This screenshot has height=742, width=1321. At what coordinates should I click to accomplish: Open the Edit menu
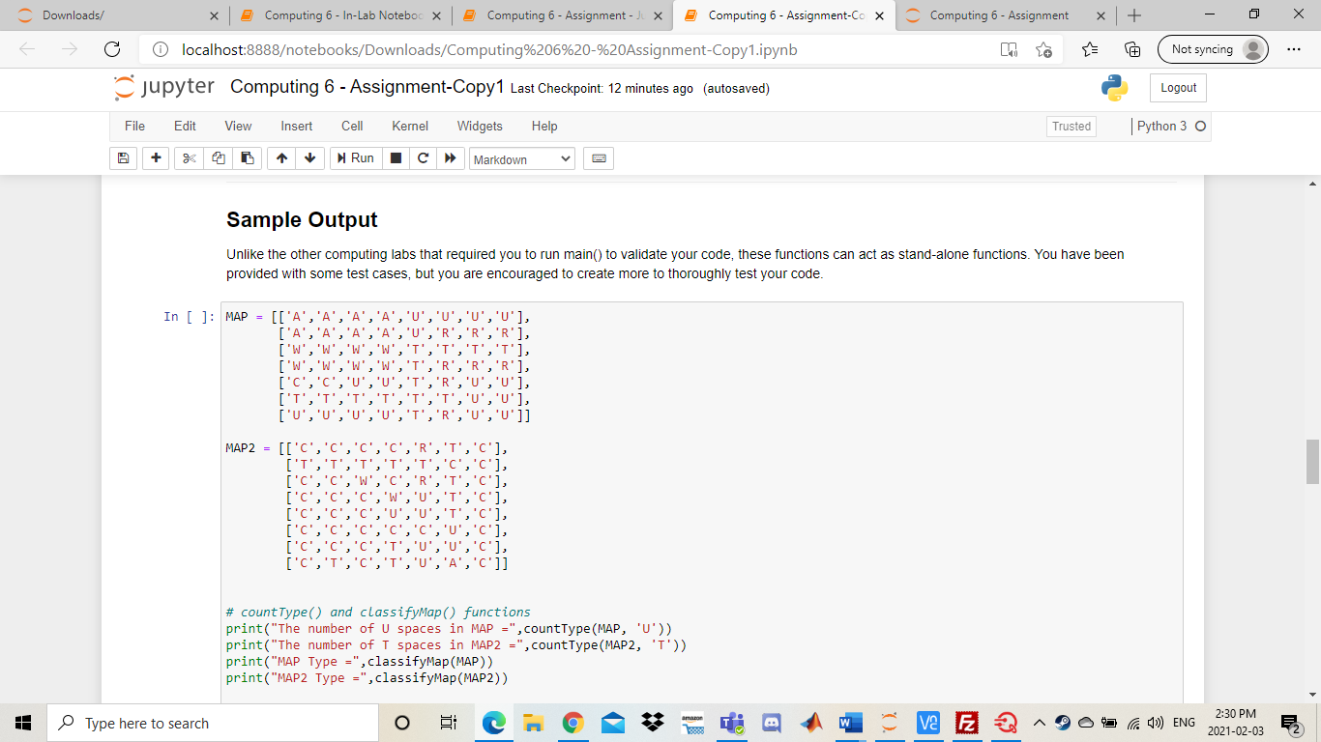pyautogui.click(x=185, y=126)
